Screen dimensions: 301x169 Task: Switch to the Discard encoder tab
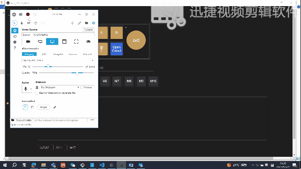click(87, 54)
